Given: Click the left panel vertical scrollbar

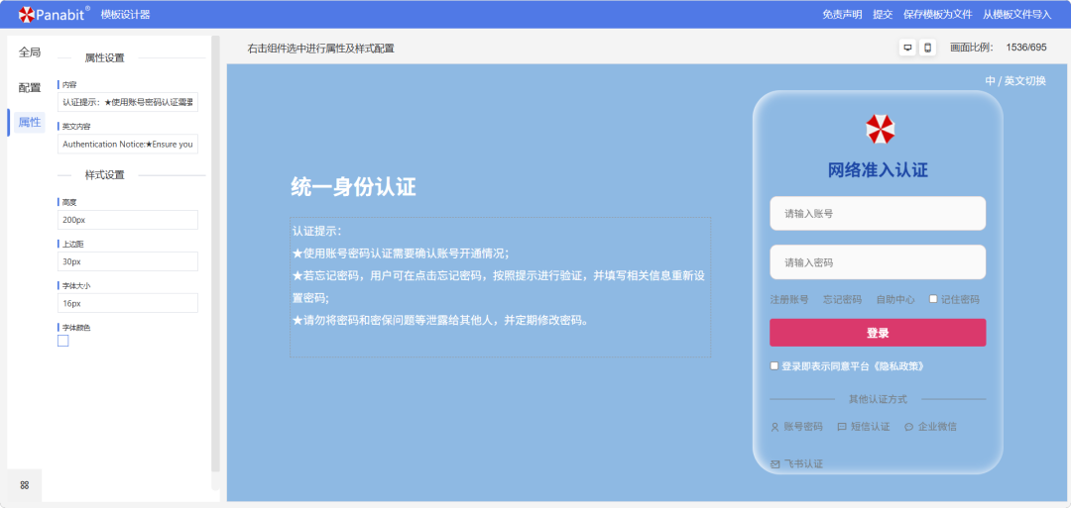Looking at the screenshot, I should click(x=216, y=254).
